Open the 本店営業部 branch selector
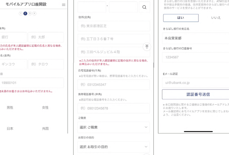This screenshot has width=229, height=155. [x=195, y=38]
